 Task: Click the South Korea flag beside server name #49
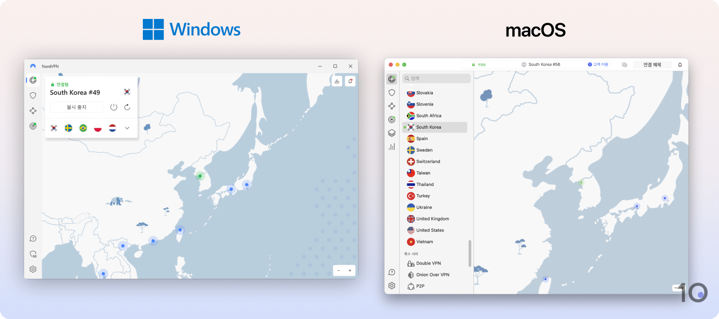click(127, 92)
